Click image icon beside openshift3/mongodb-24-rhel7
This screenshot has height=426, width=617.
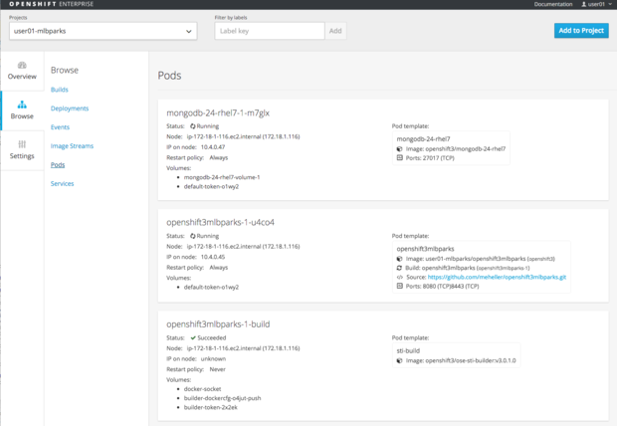click(400, 149)
